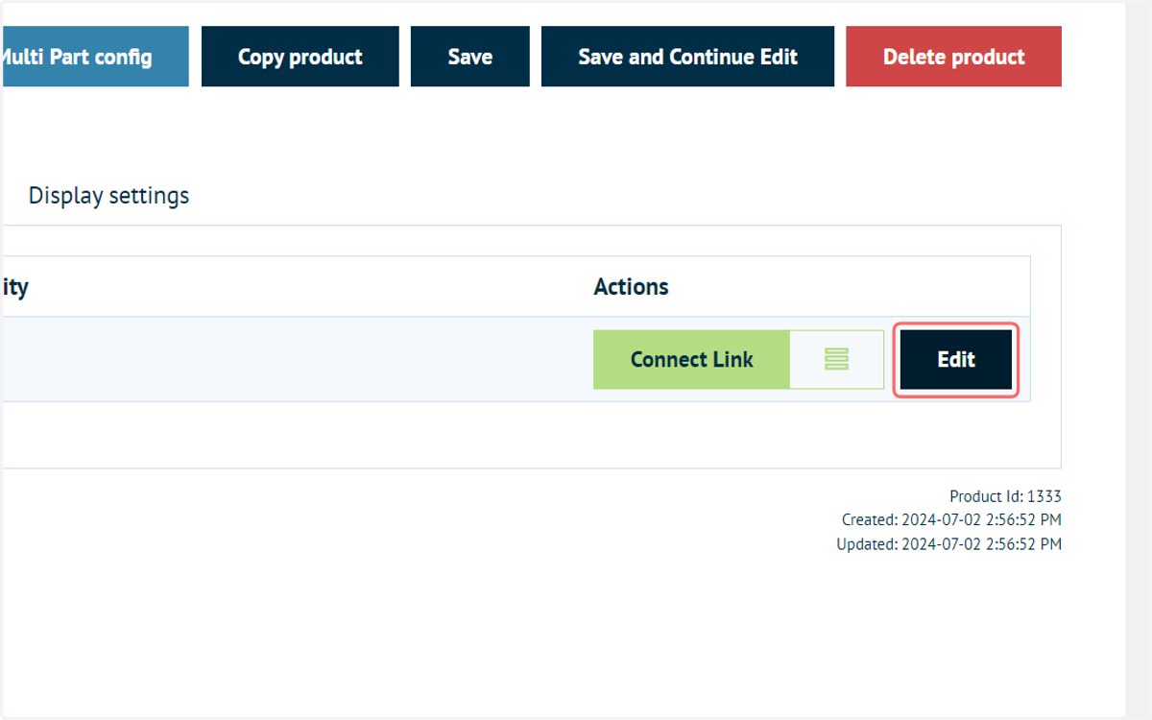Click the Updated: 2024-07-02 timestamp
The height and width of the screenshot is (720, 1152).
[x=948, y=544]
